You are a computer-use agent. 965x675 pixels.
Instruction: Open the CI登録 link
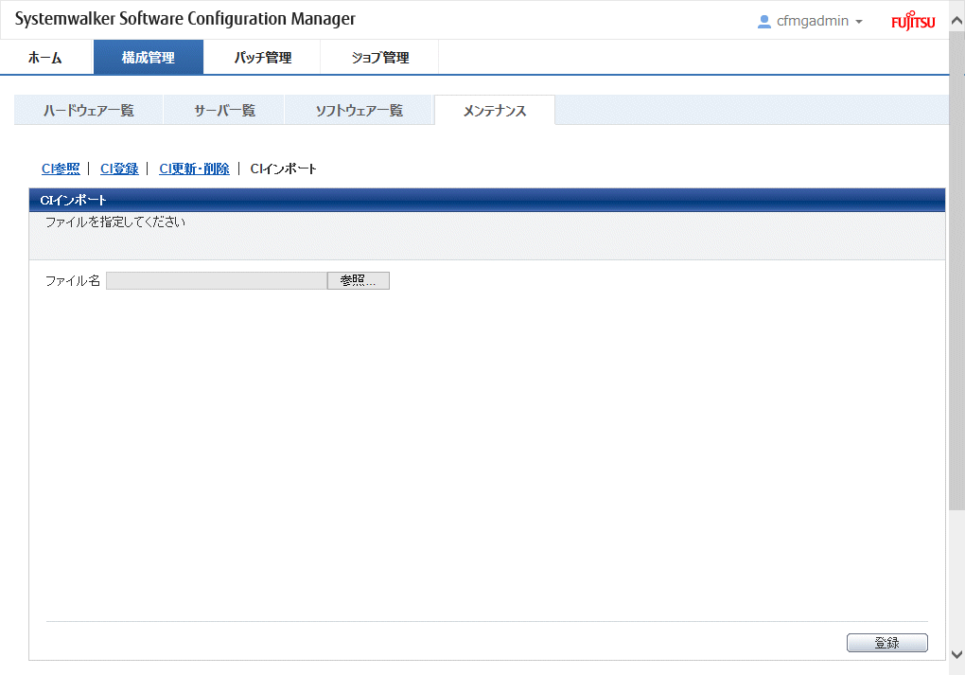click(119, 169)
